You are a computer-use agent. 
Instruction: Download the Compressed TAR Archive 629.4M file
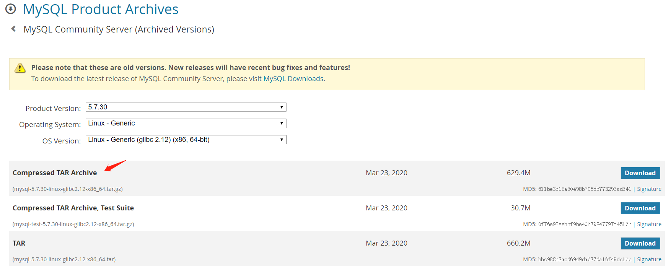tap(640, 173)
